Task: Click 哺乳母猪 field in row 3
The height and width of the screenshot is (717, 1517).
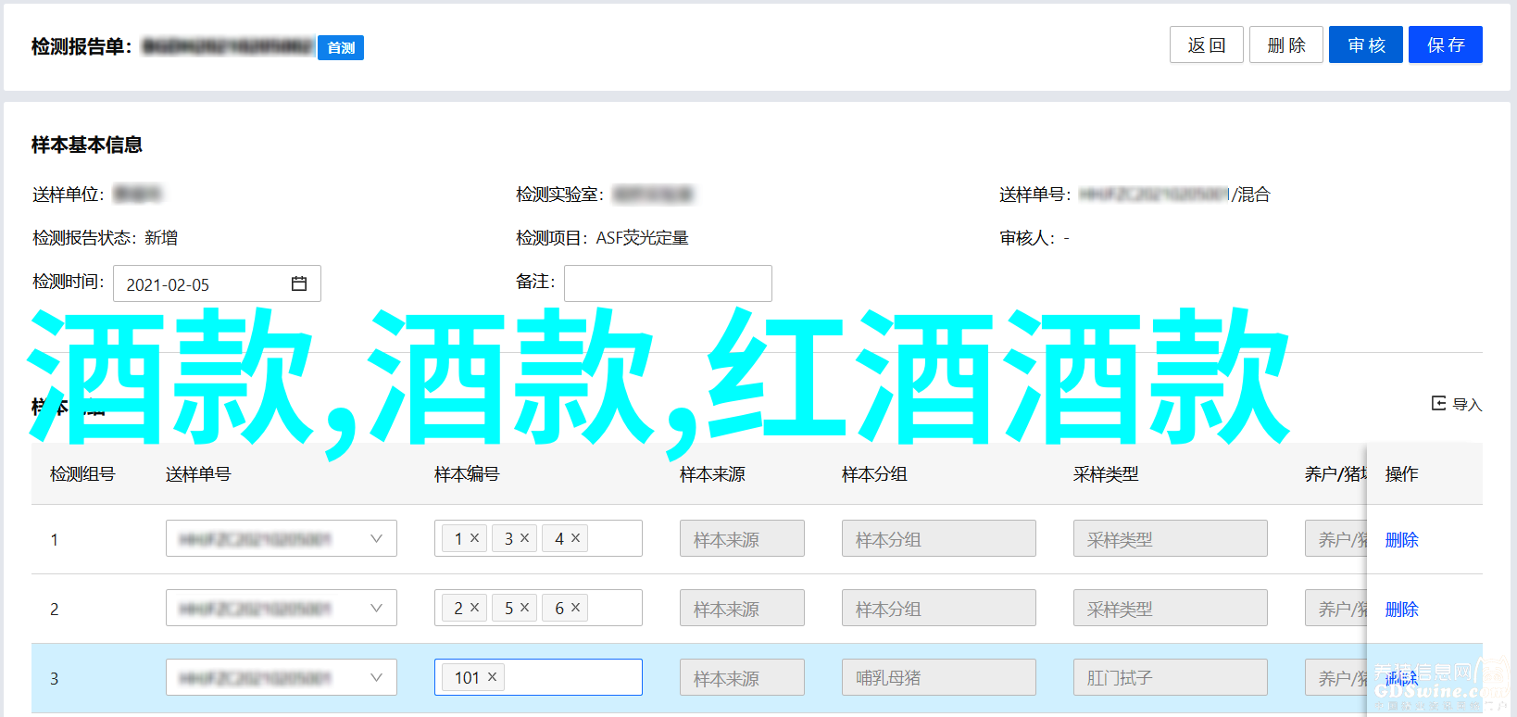Action: (939, 677)
